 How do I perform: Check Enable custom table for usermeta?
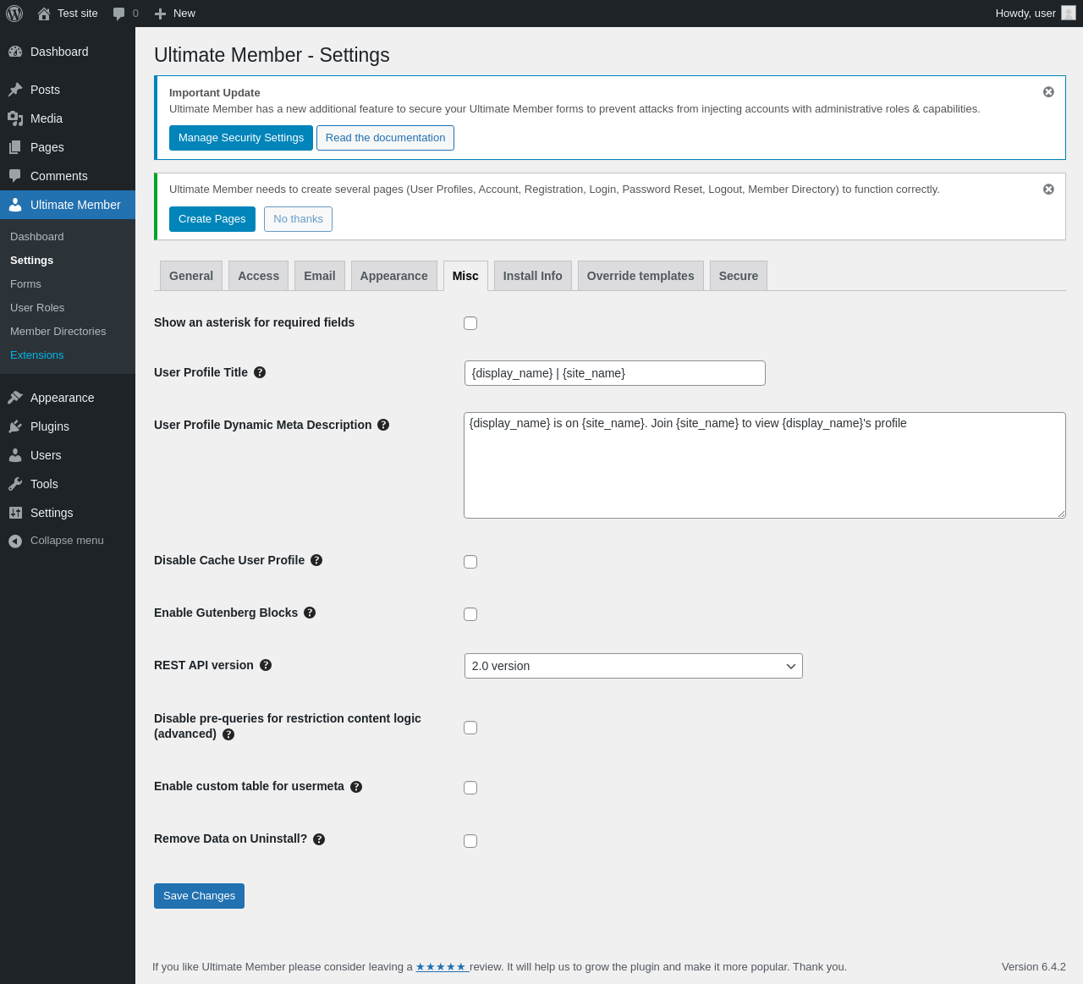(x=470, y=788)
